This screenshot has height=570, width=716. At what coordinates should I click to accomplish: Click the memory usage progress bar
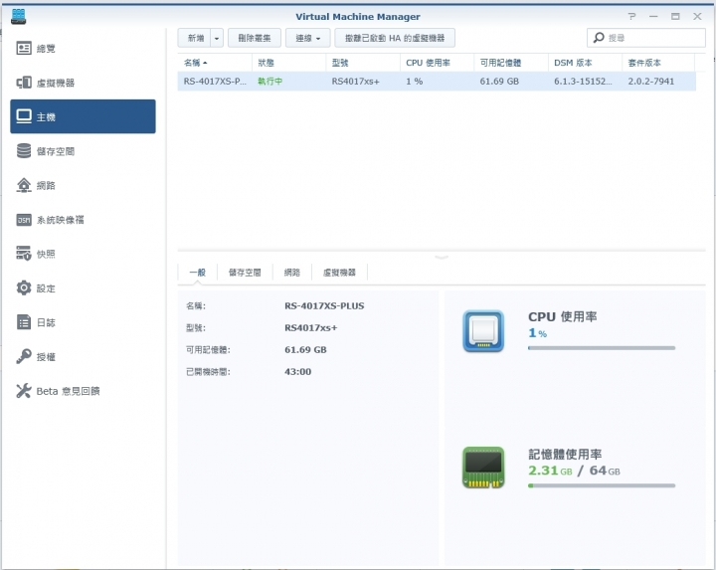pyautogui.click(x=602, y=485)
